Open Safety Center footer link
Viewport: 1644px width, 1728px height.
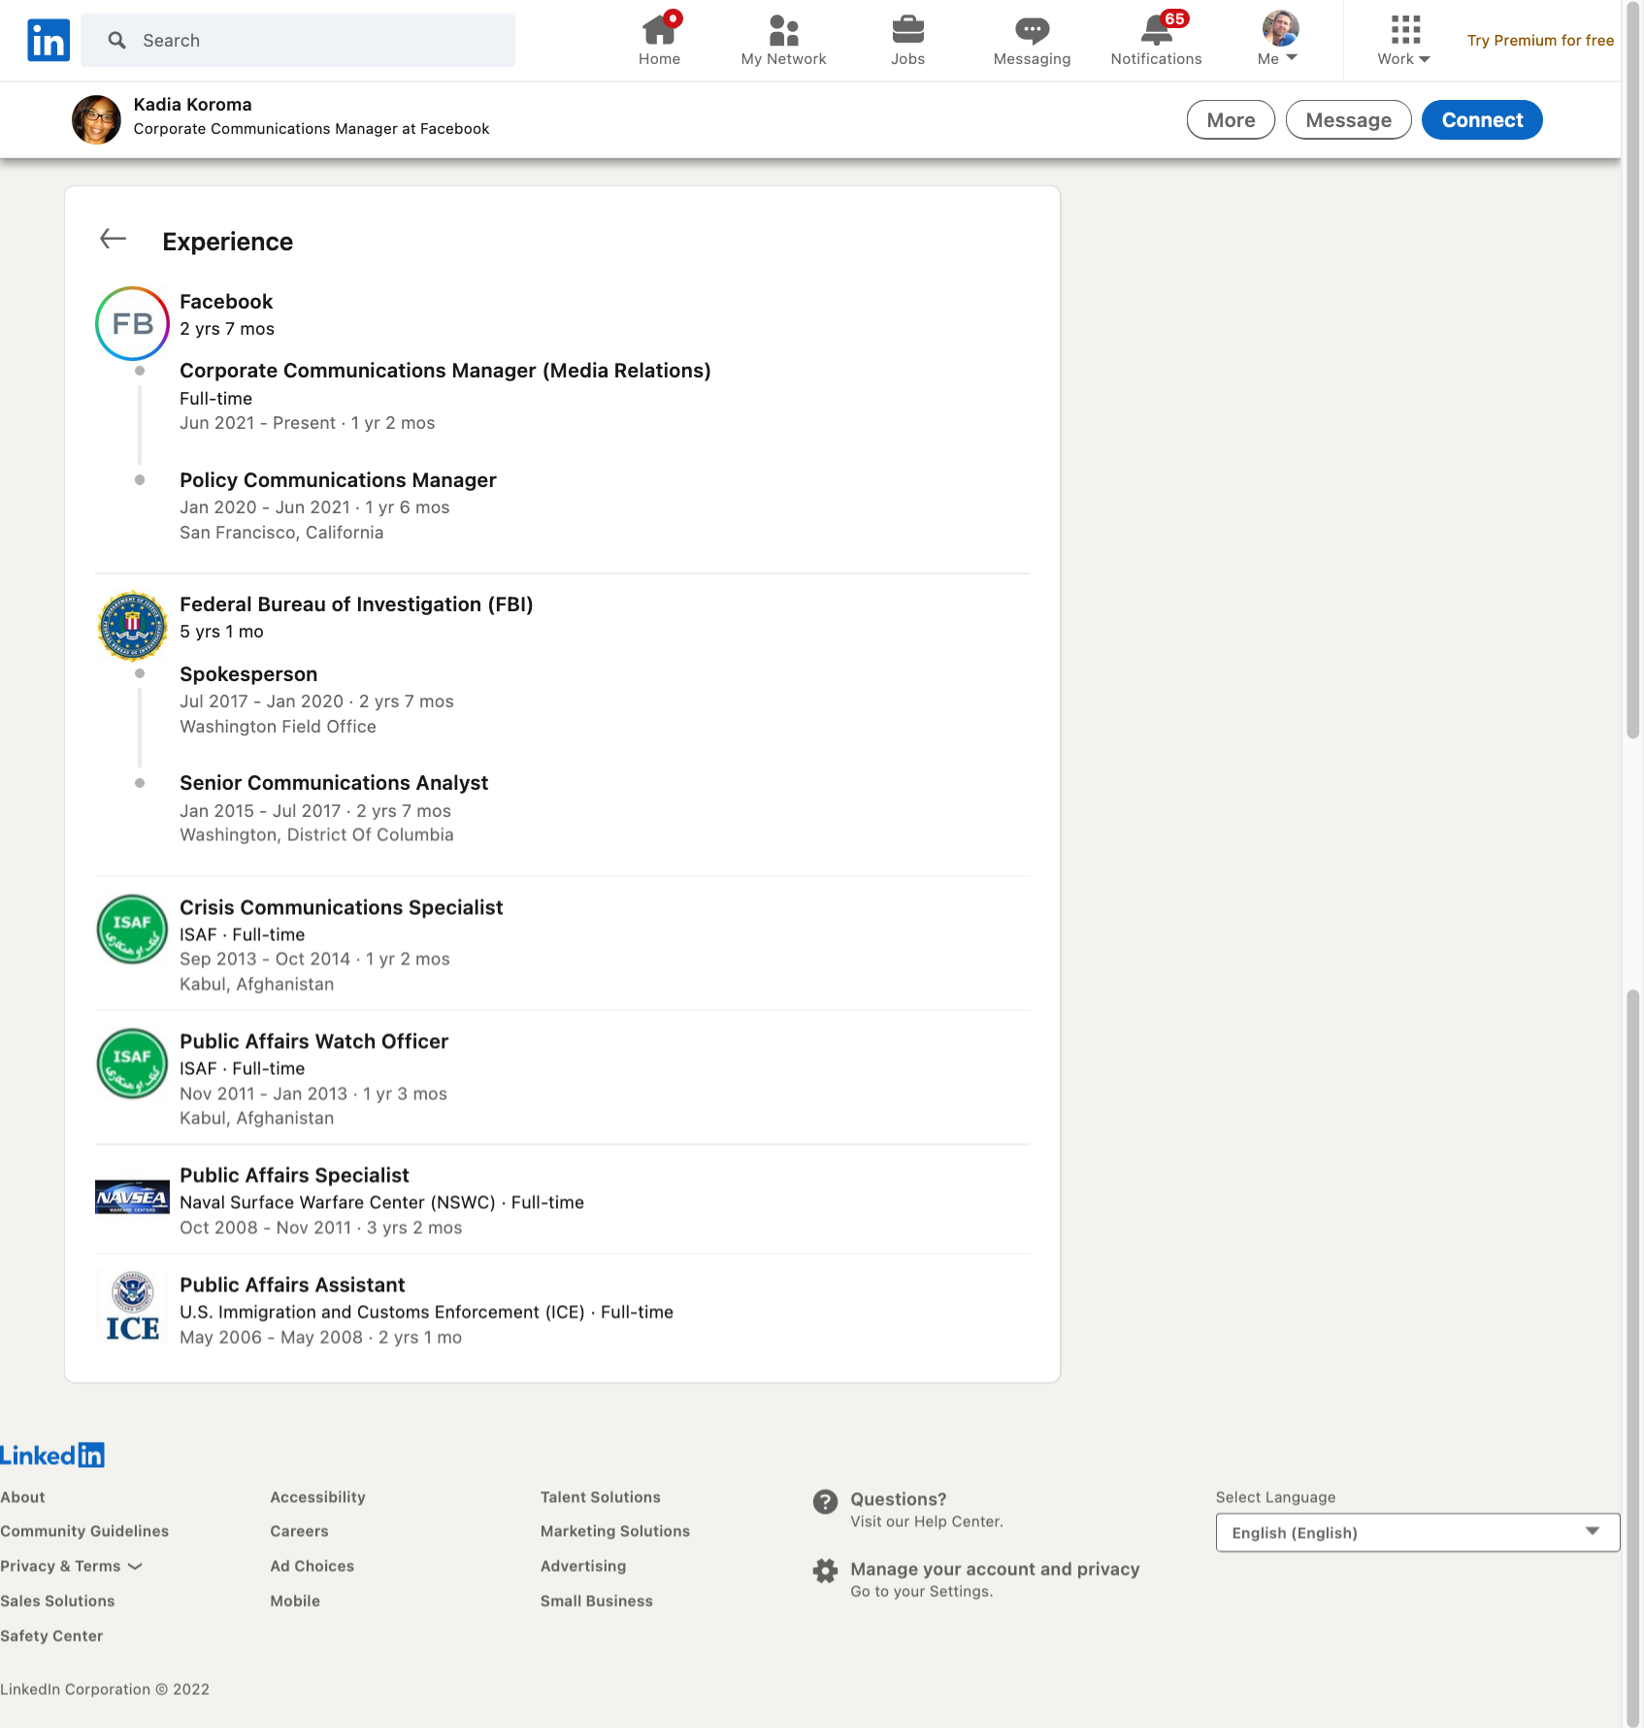point(51,1636)
